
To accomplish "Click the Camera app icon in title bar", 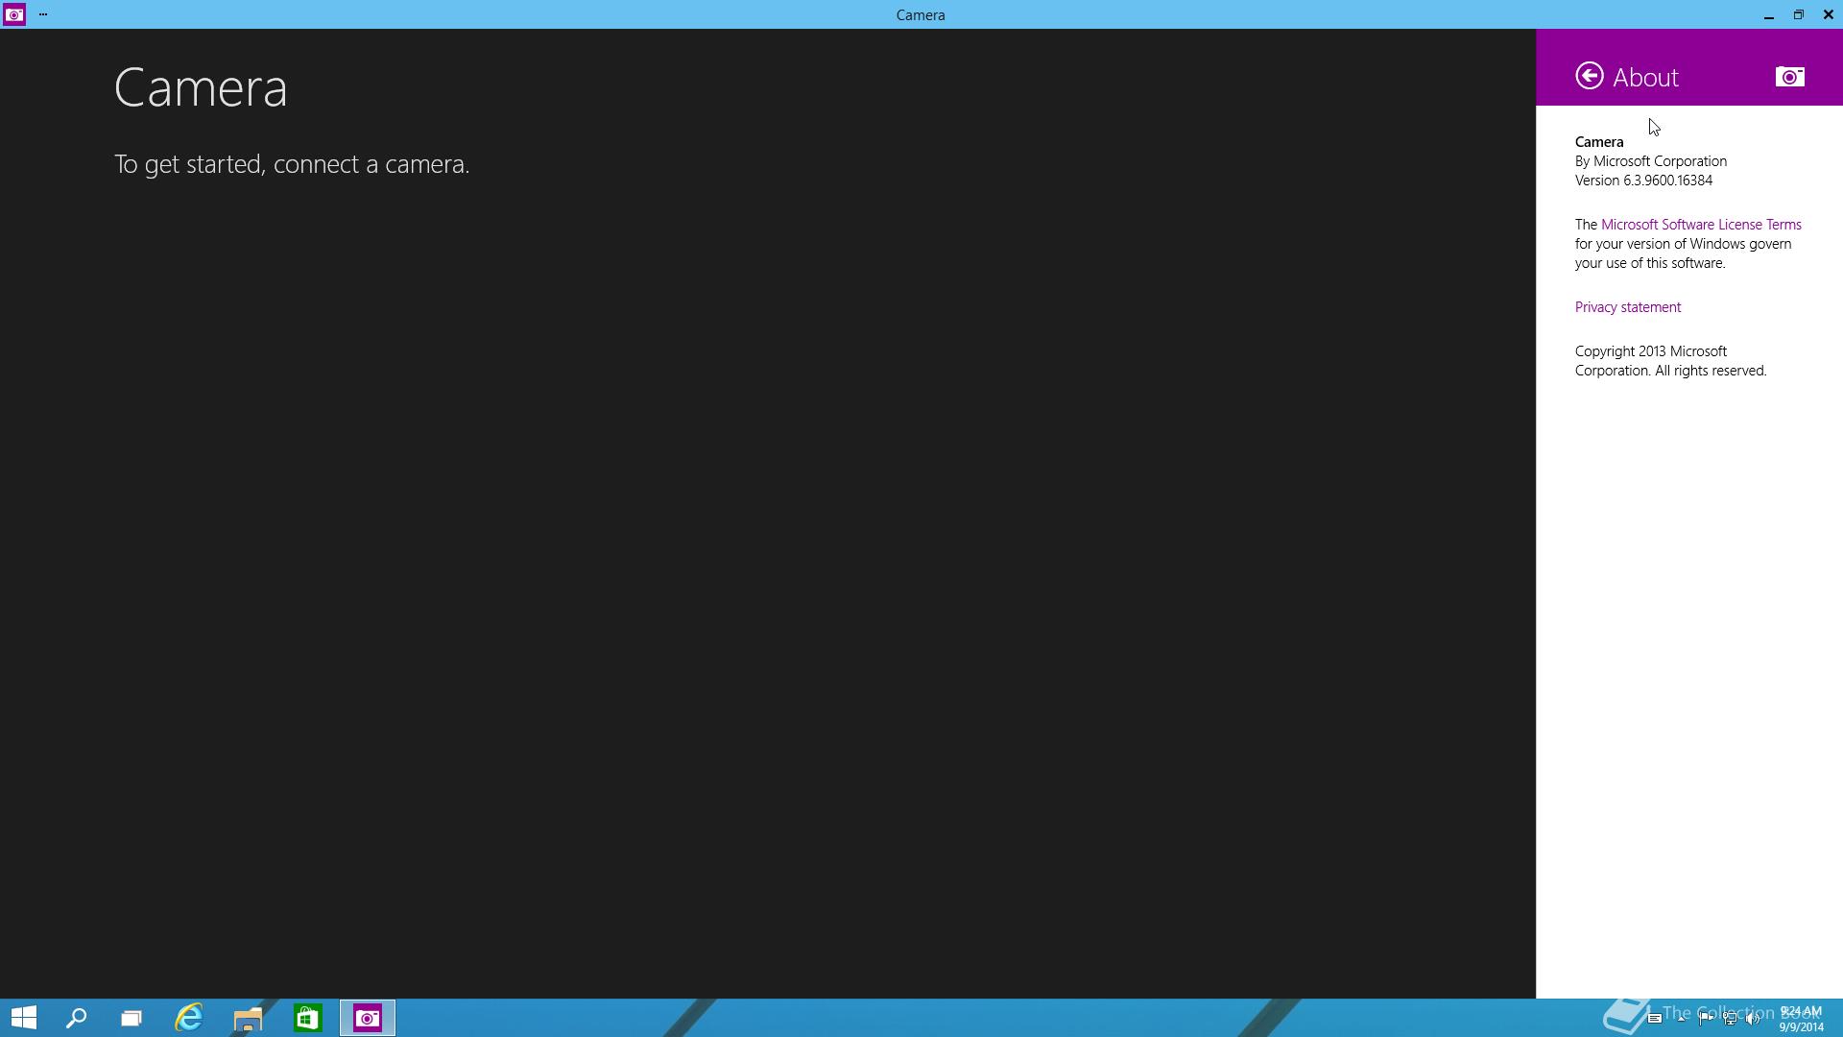I will coord(14,14).
